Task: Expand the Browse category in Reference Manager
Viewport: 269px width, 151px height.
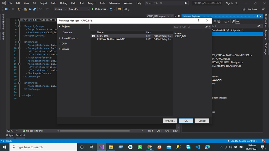Action: click(60, 49)
